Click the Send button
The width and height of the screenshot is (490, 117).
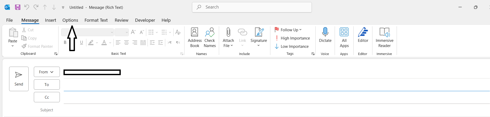[19, 79]
